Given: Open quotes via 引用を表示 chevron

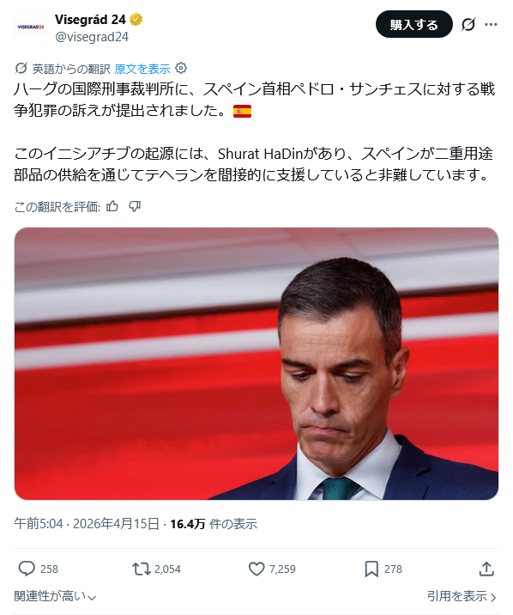Looking at the screenshot, I should coord(462,596).
